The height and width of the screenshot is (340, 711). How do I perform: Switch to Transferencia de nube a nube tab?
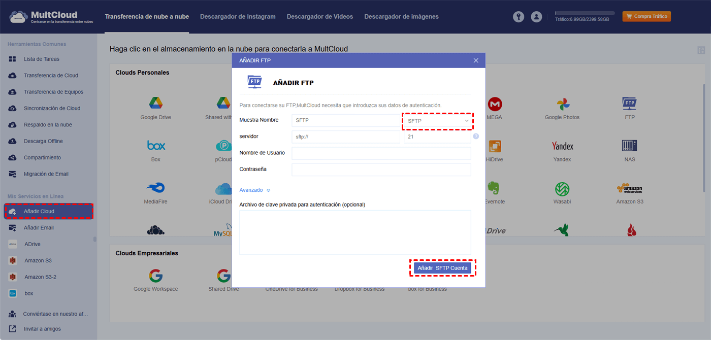(147, 17)
